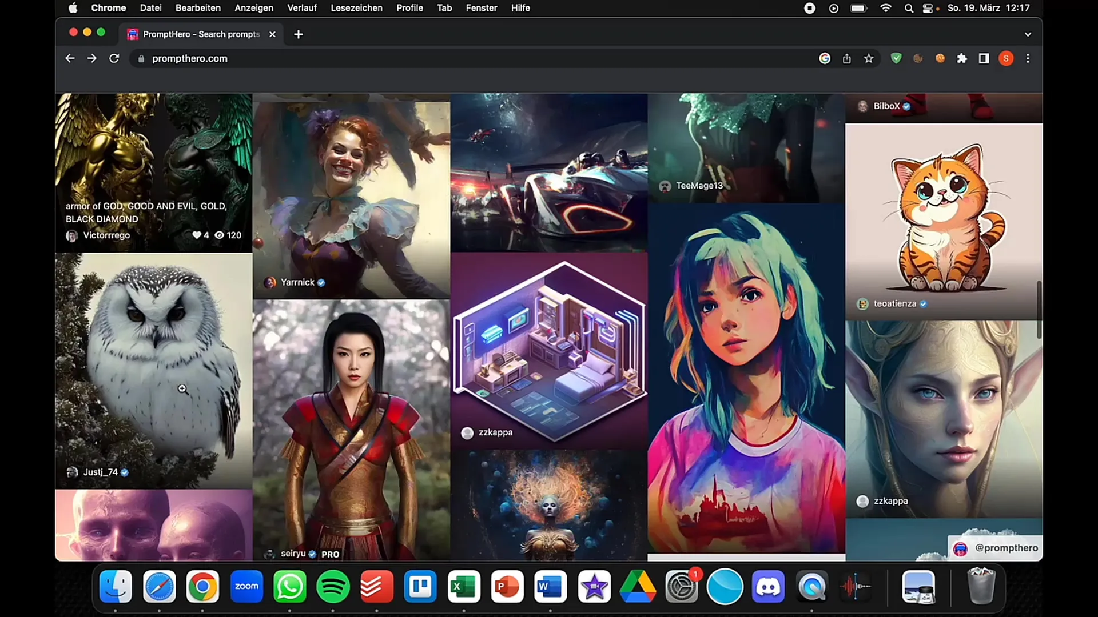Open the Anzeigen menu
1098x617 pixels.
pyautogui.click(x=254, y=8)
